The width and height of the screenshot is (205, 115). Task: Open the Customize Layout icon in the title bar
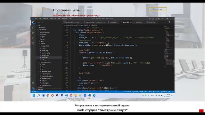[159, 19]
